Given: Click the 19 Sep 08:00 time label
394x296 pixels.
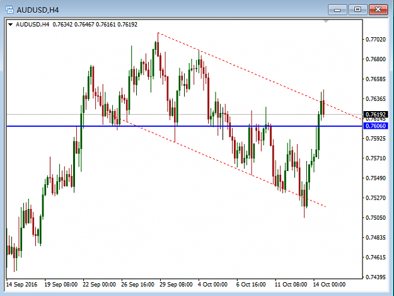Looking at the screenshot, I should (x=61, y=285).
